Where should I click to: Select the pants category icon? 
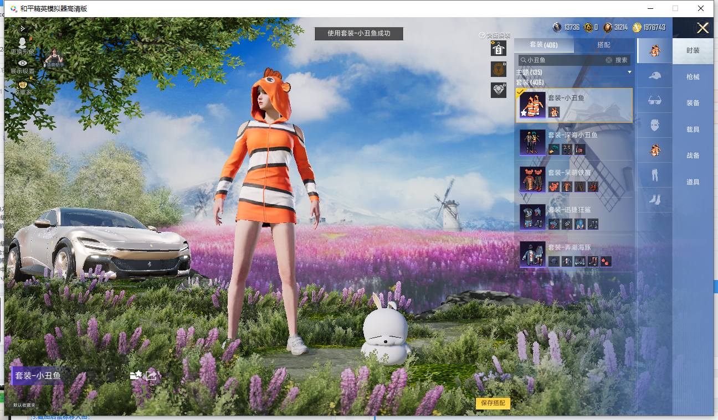point(655,174)
